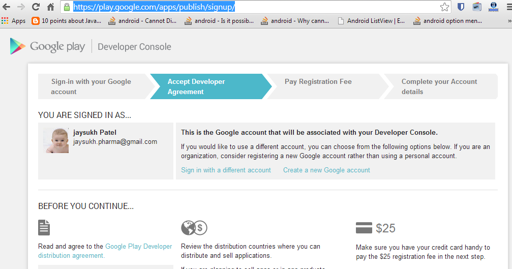Select 'Accept Developer Agreement' step

point(210,86)
